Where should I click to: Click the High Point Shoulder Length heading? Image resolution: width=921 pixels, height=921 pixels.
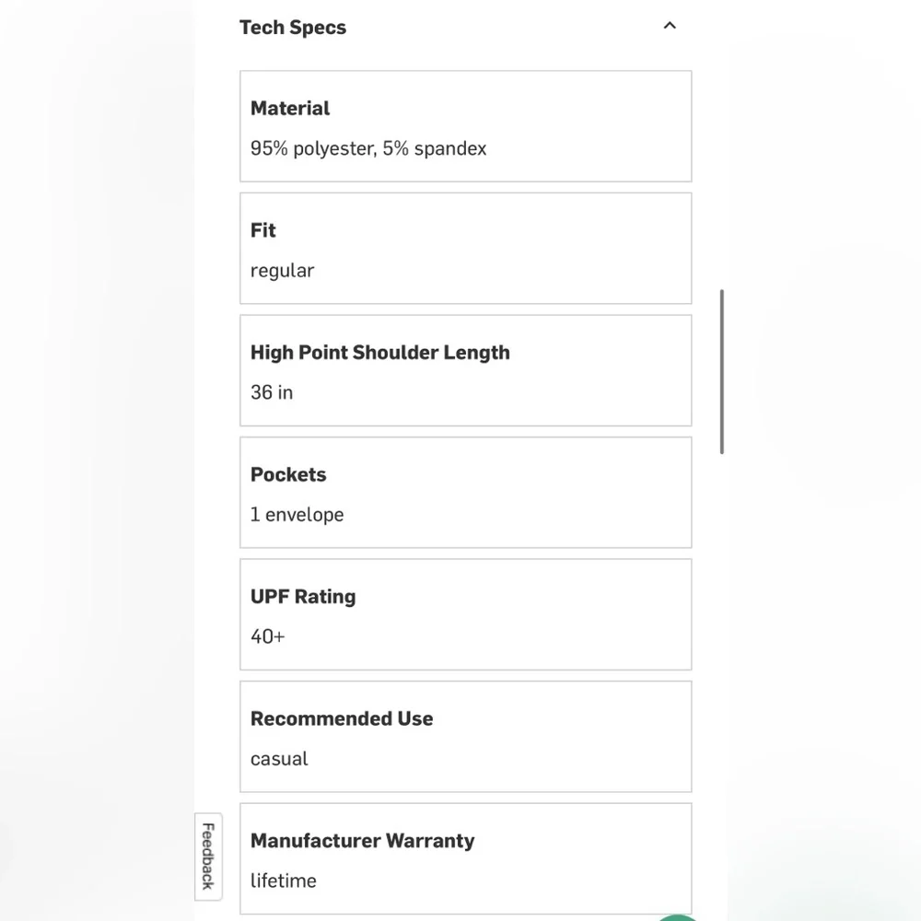[380, 353]
